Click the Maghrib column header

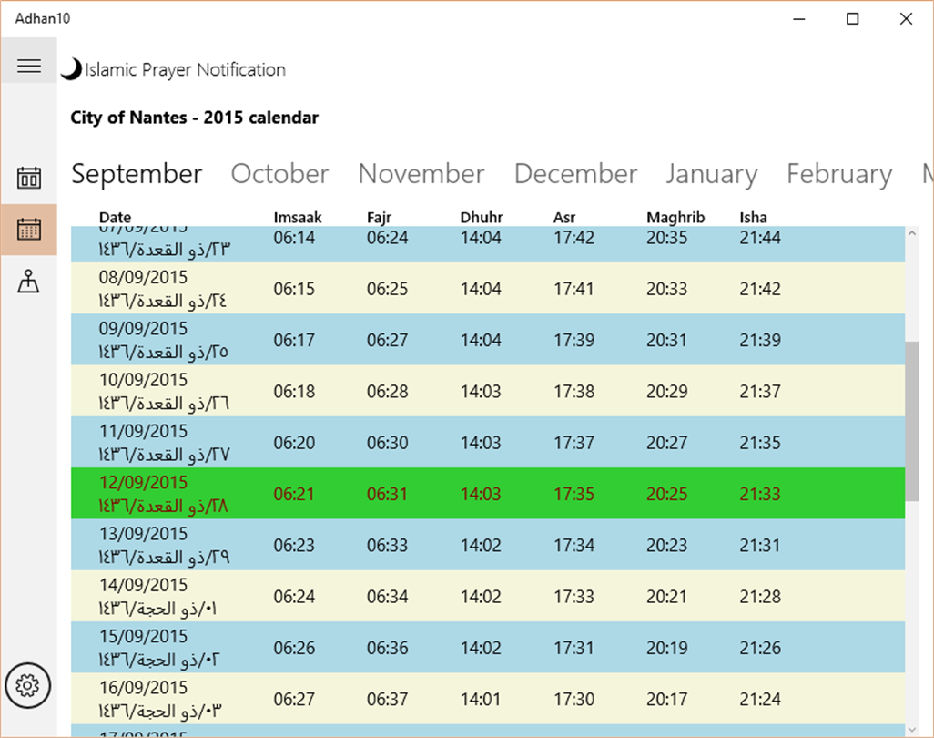675,218
